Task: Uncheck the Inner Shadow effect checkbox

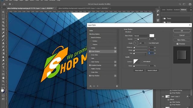Action: click(x=90, y=51)
